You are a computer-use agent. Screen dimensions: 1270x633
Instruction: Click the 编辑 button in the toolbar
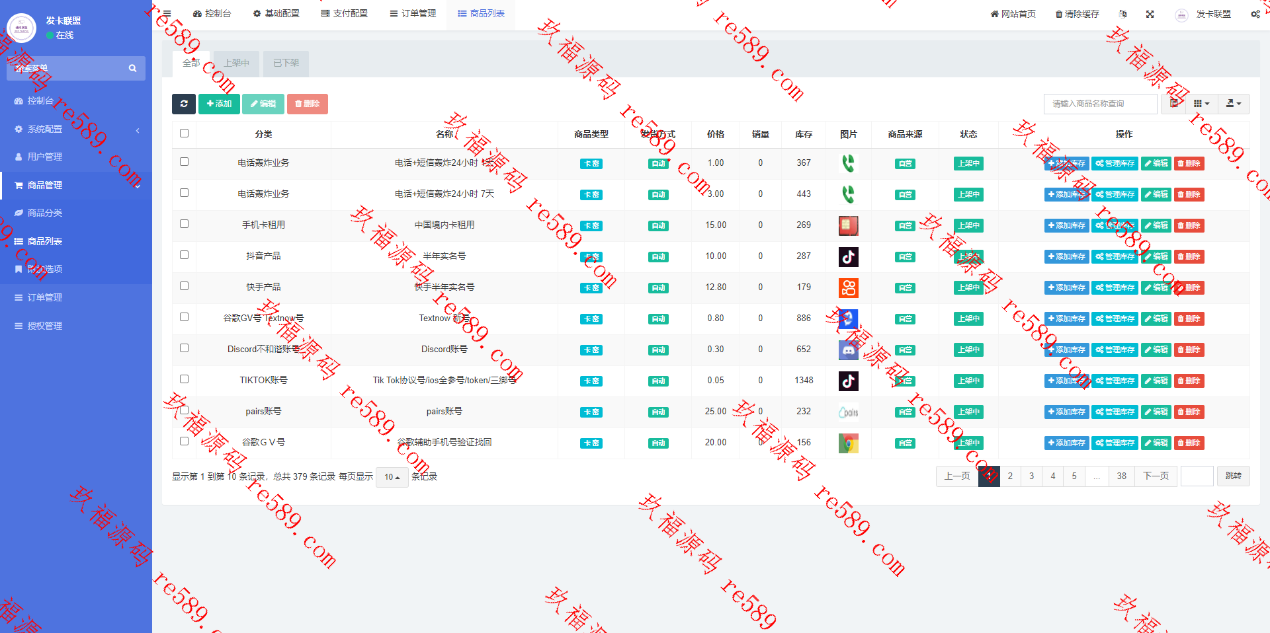coord(263,104)
